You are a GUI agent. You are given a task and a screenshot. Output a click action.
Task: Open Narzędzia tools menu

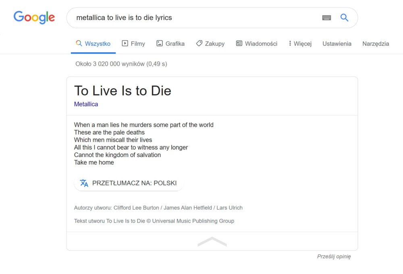pos(376,43)
